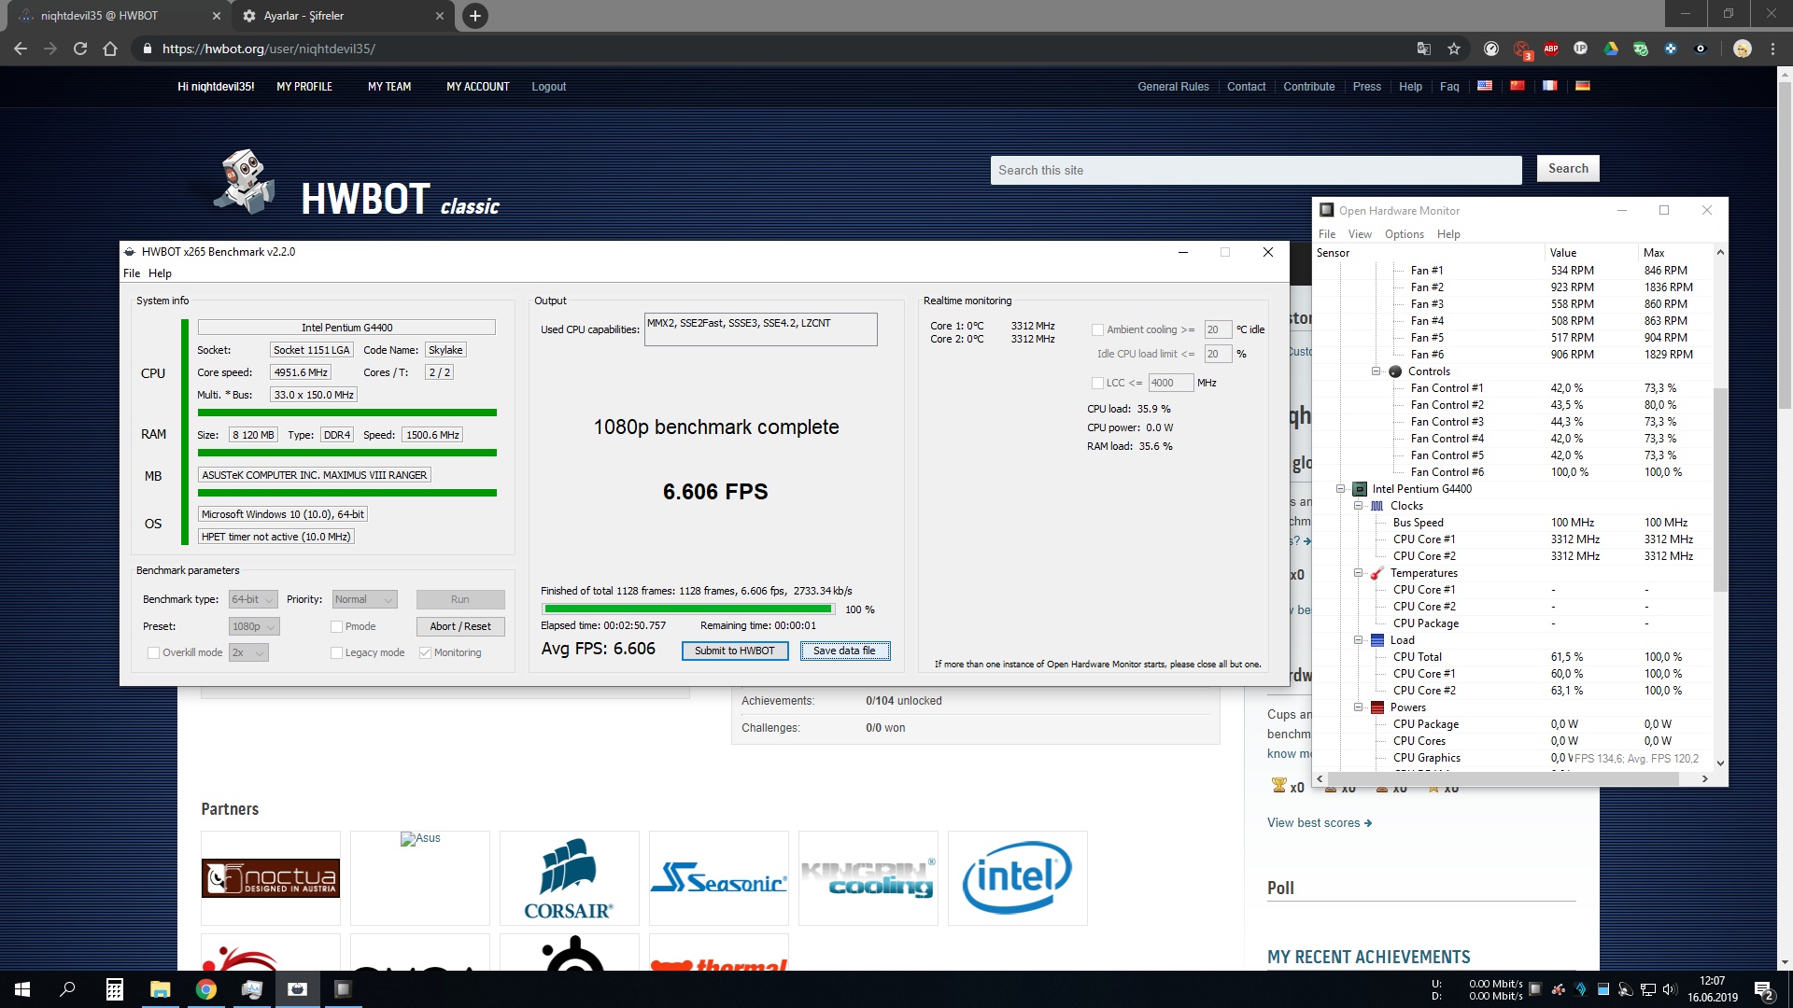Screen dimensions: 1793x1008
Task: Switch site language to German flag
Action: [1583, 86]
